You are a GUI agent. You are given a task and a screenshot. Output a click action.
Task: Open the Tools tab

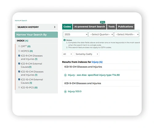click(x=111, y=27)
